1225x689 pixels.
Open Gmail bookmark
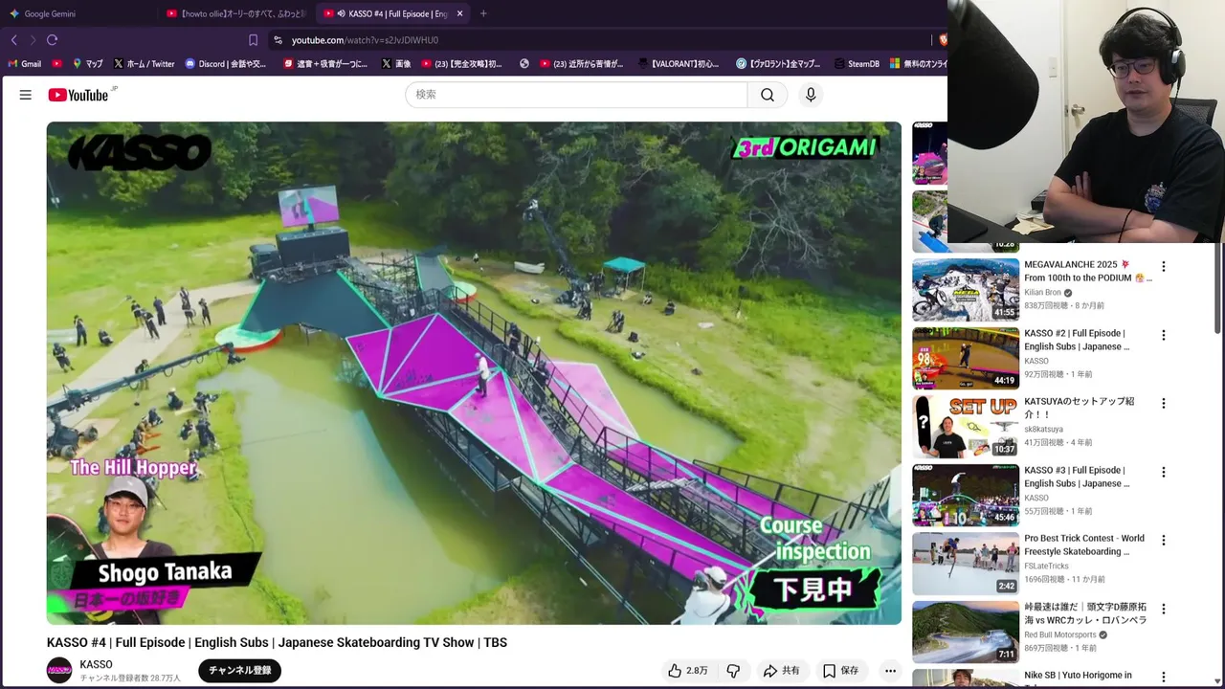coord(25,64)
